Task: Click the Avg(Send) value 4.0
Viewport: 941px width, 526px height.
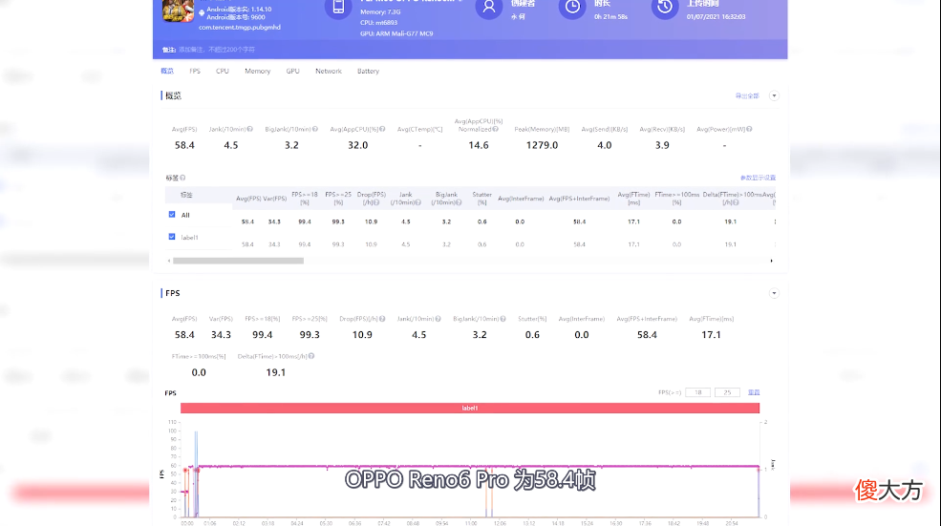Action: click(x=605, y=145)
